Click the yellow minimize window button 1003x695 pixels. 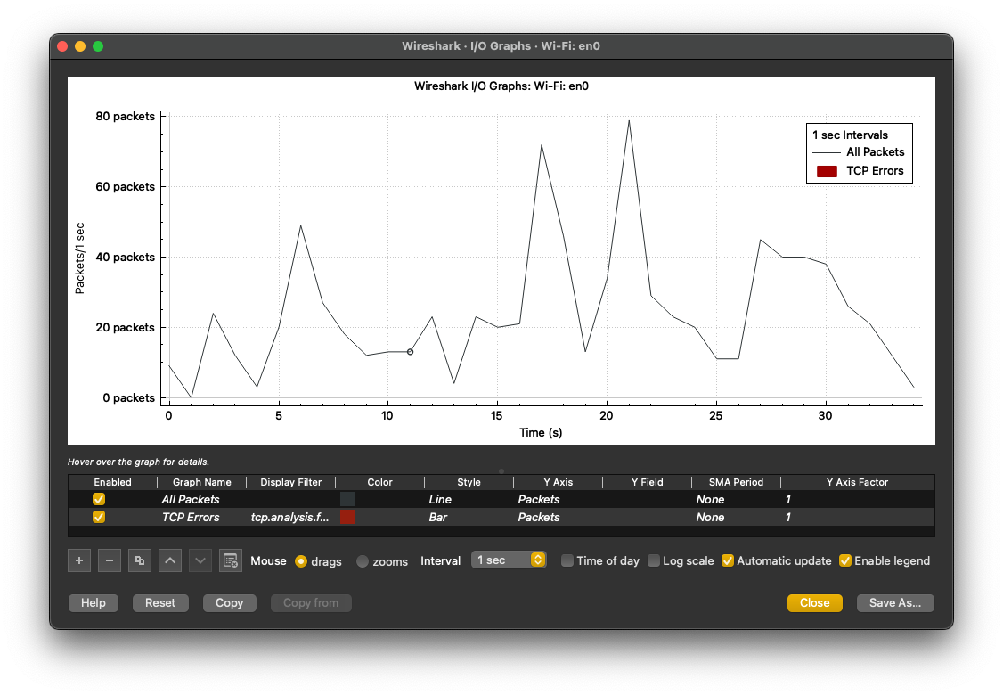pyautogui.click(x=80, y=46)
